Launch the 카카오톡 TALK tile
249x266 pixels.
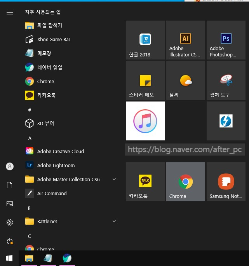click(145, 182)
